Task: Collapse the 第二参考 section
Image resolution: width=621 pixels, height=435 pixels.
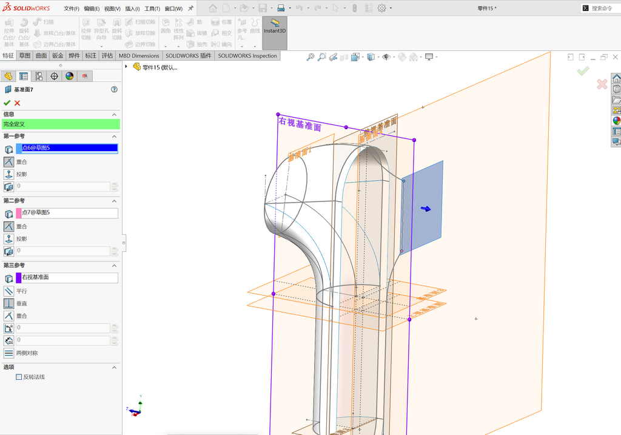Action: (x=114, y=201)
